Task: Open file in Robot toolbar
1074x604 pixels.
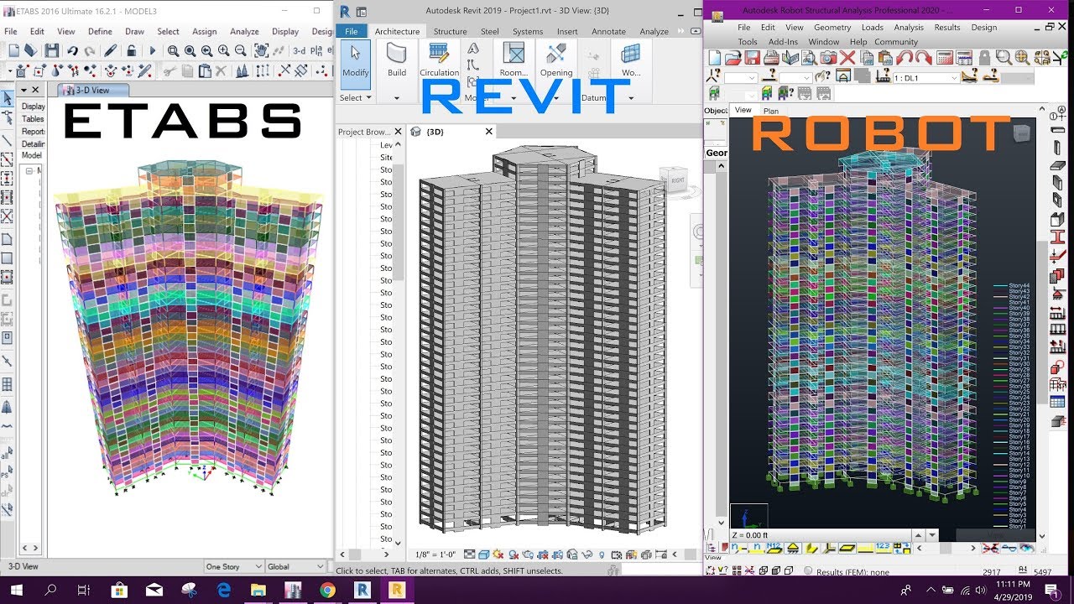Action: pos(733,58)
